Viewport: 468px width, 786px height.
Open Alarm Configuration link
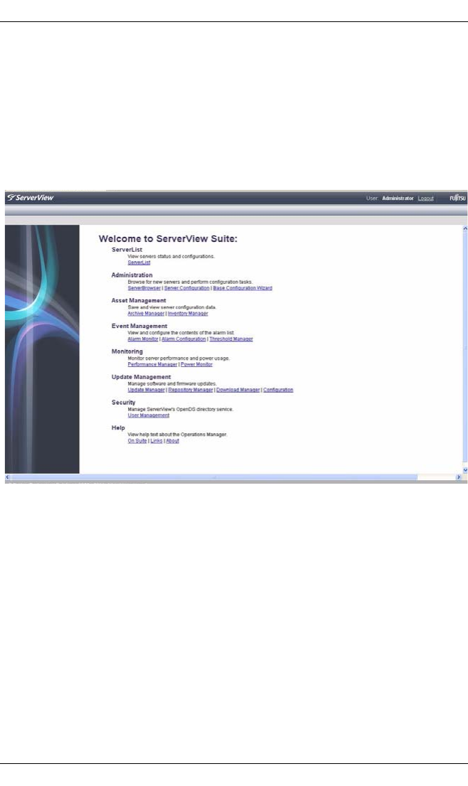point(184,339)
